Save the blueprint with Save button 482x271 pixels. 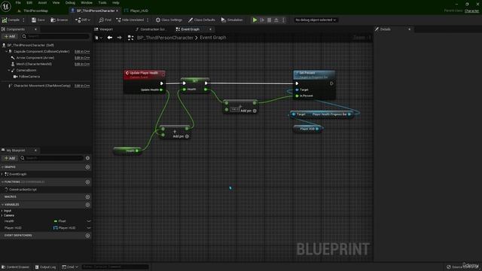pos(38,20)
